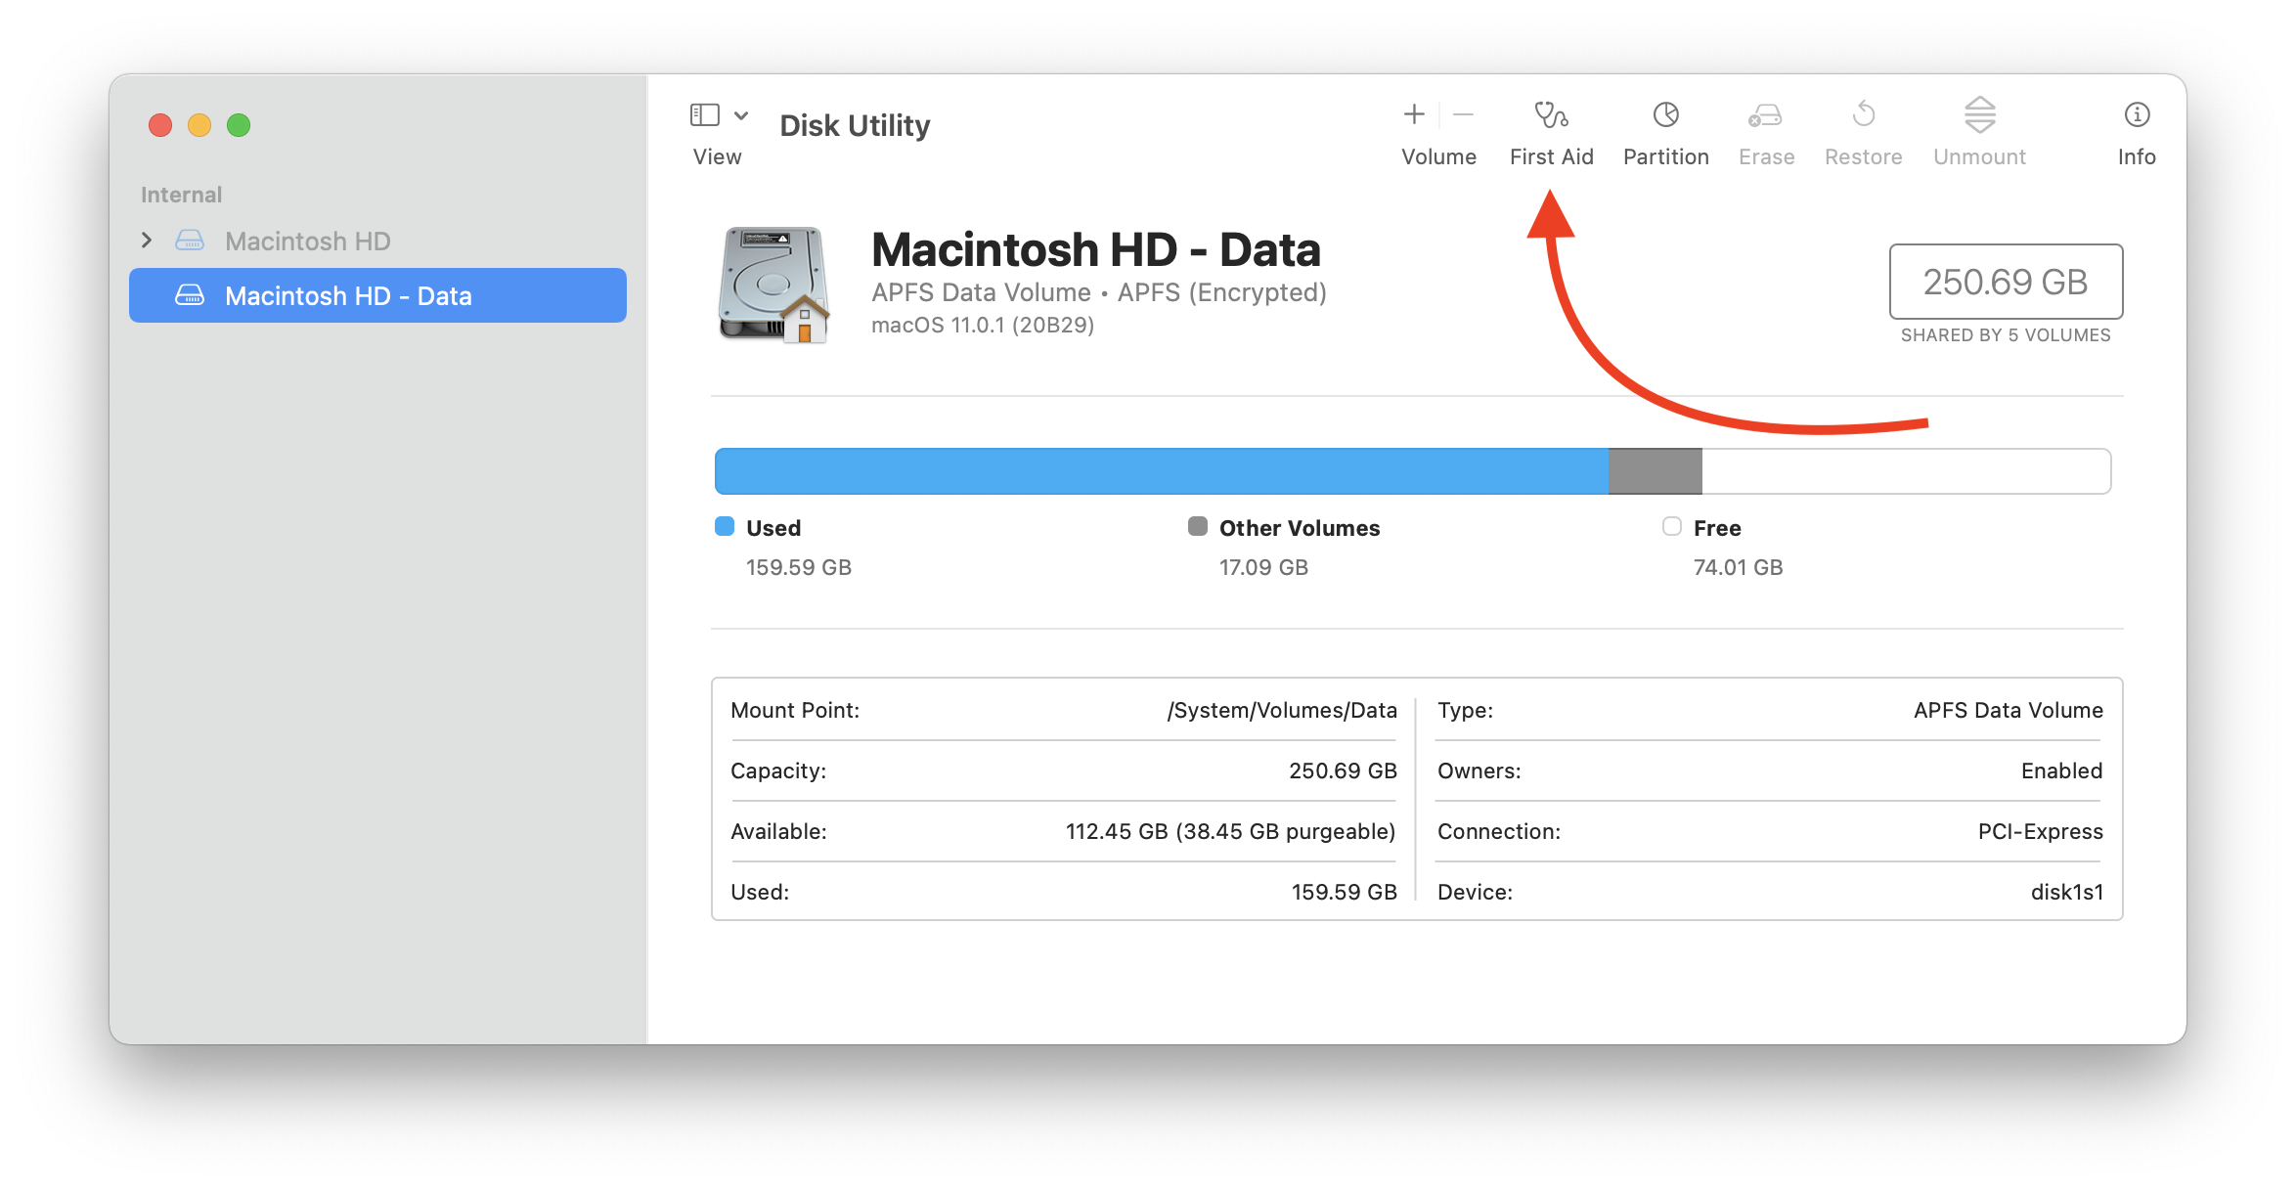Open the Partition tool
Image resolution: width=2296 pixels, height=1189 pixels.
pyautogui.click(x=1665, y=115)
